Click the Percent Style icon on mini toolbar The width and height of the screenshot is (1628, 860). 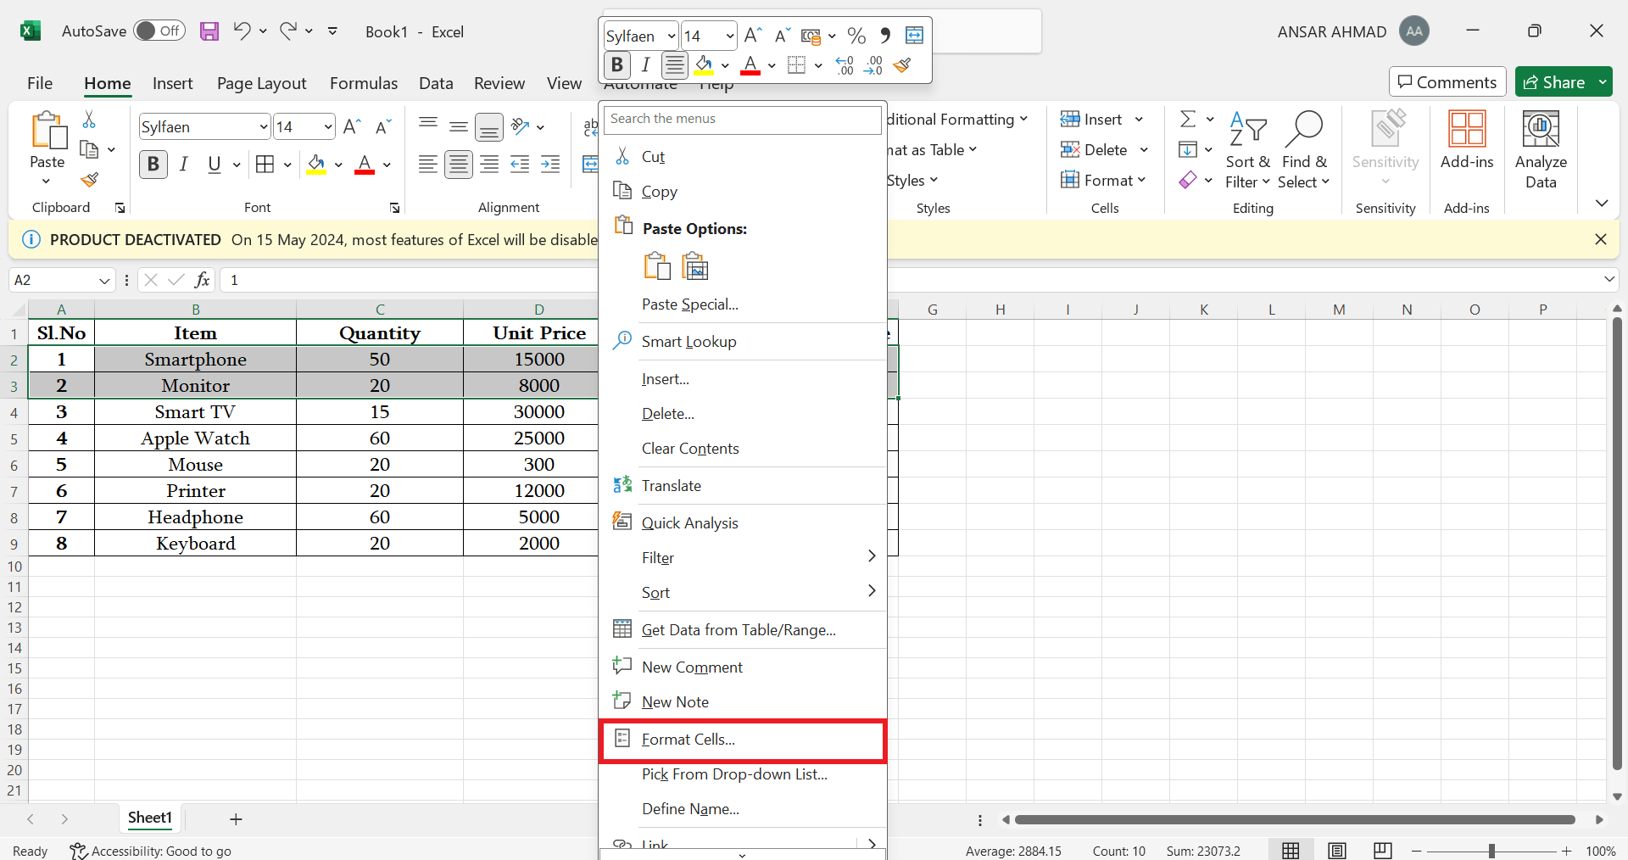click(856, 36)
